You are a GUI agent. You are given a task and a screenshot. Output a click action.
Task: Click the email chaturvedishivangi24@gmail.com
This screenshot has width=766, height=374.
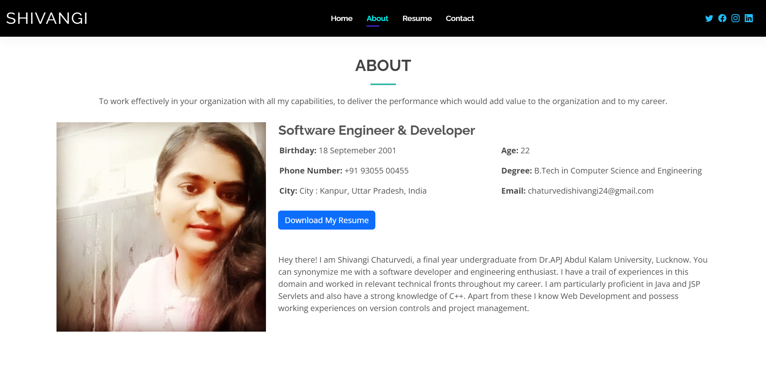point(590,191)
